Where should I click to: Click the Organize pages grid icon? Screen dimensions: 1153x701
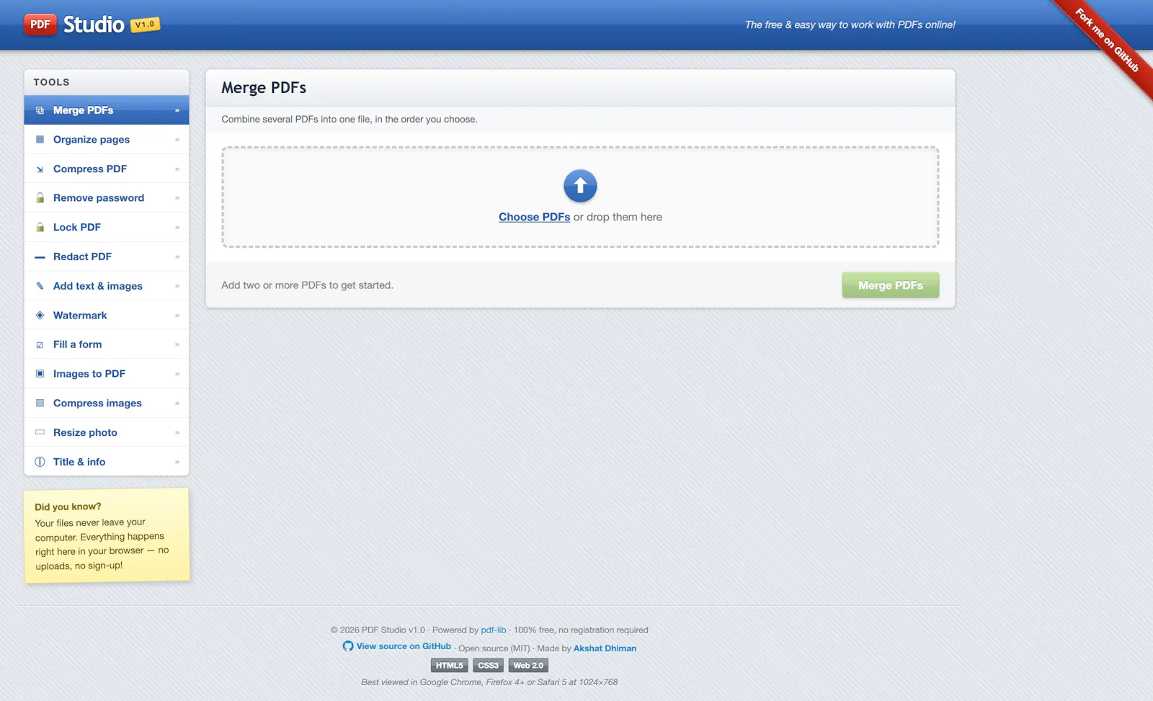(40, 140)
